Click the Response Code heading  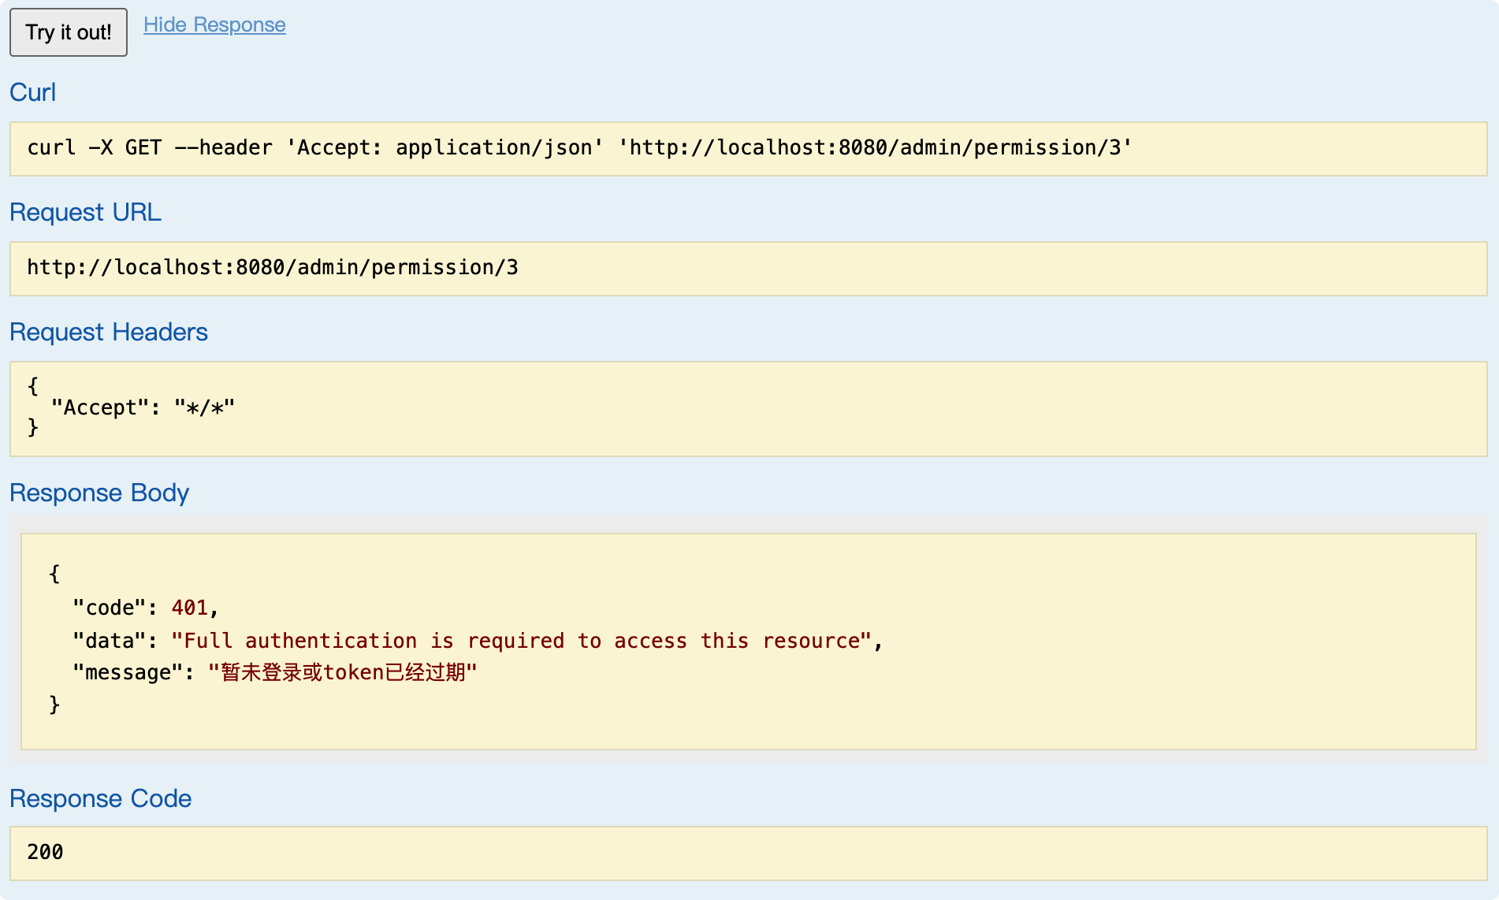tap(100, 798)
